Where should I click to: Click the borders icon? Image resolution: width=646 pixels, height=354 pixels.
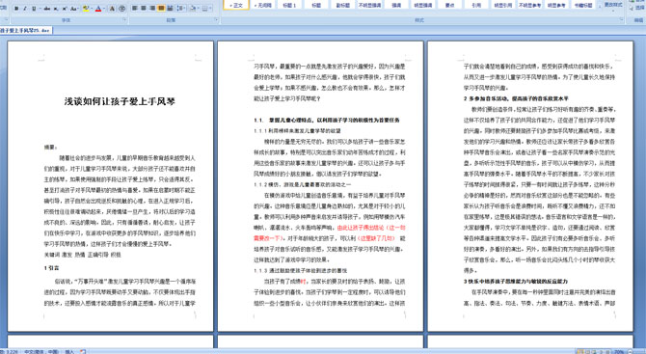click(204, 9)
